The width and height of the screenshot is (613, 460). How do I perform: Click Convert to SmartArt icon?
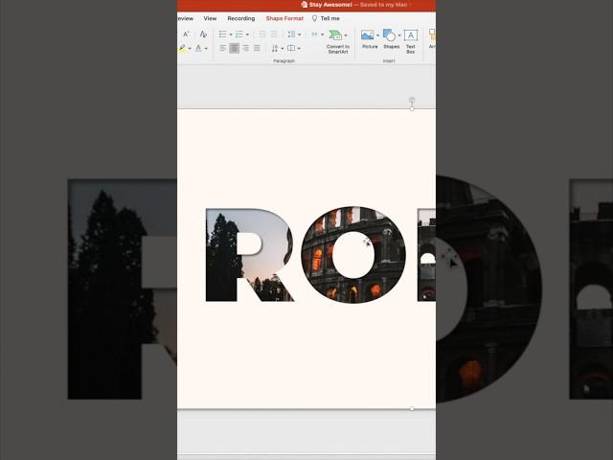[337, 38]
